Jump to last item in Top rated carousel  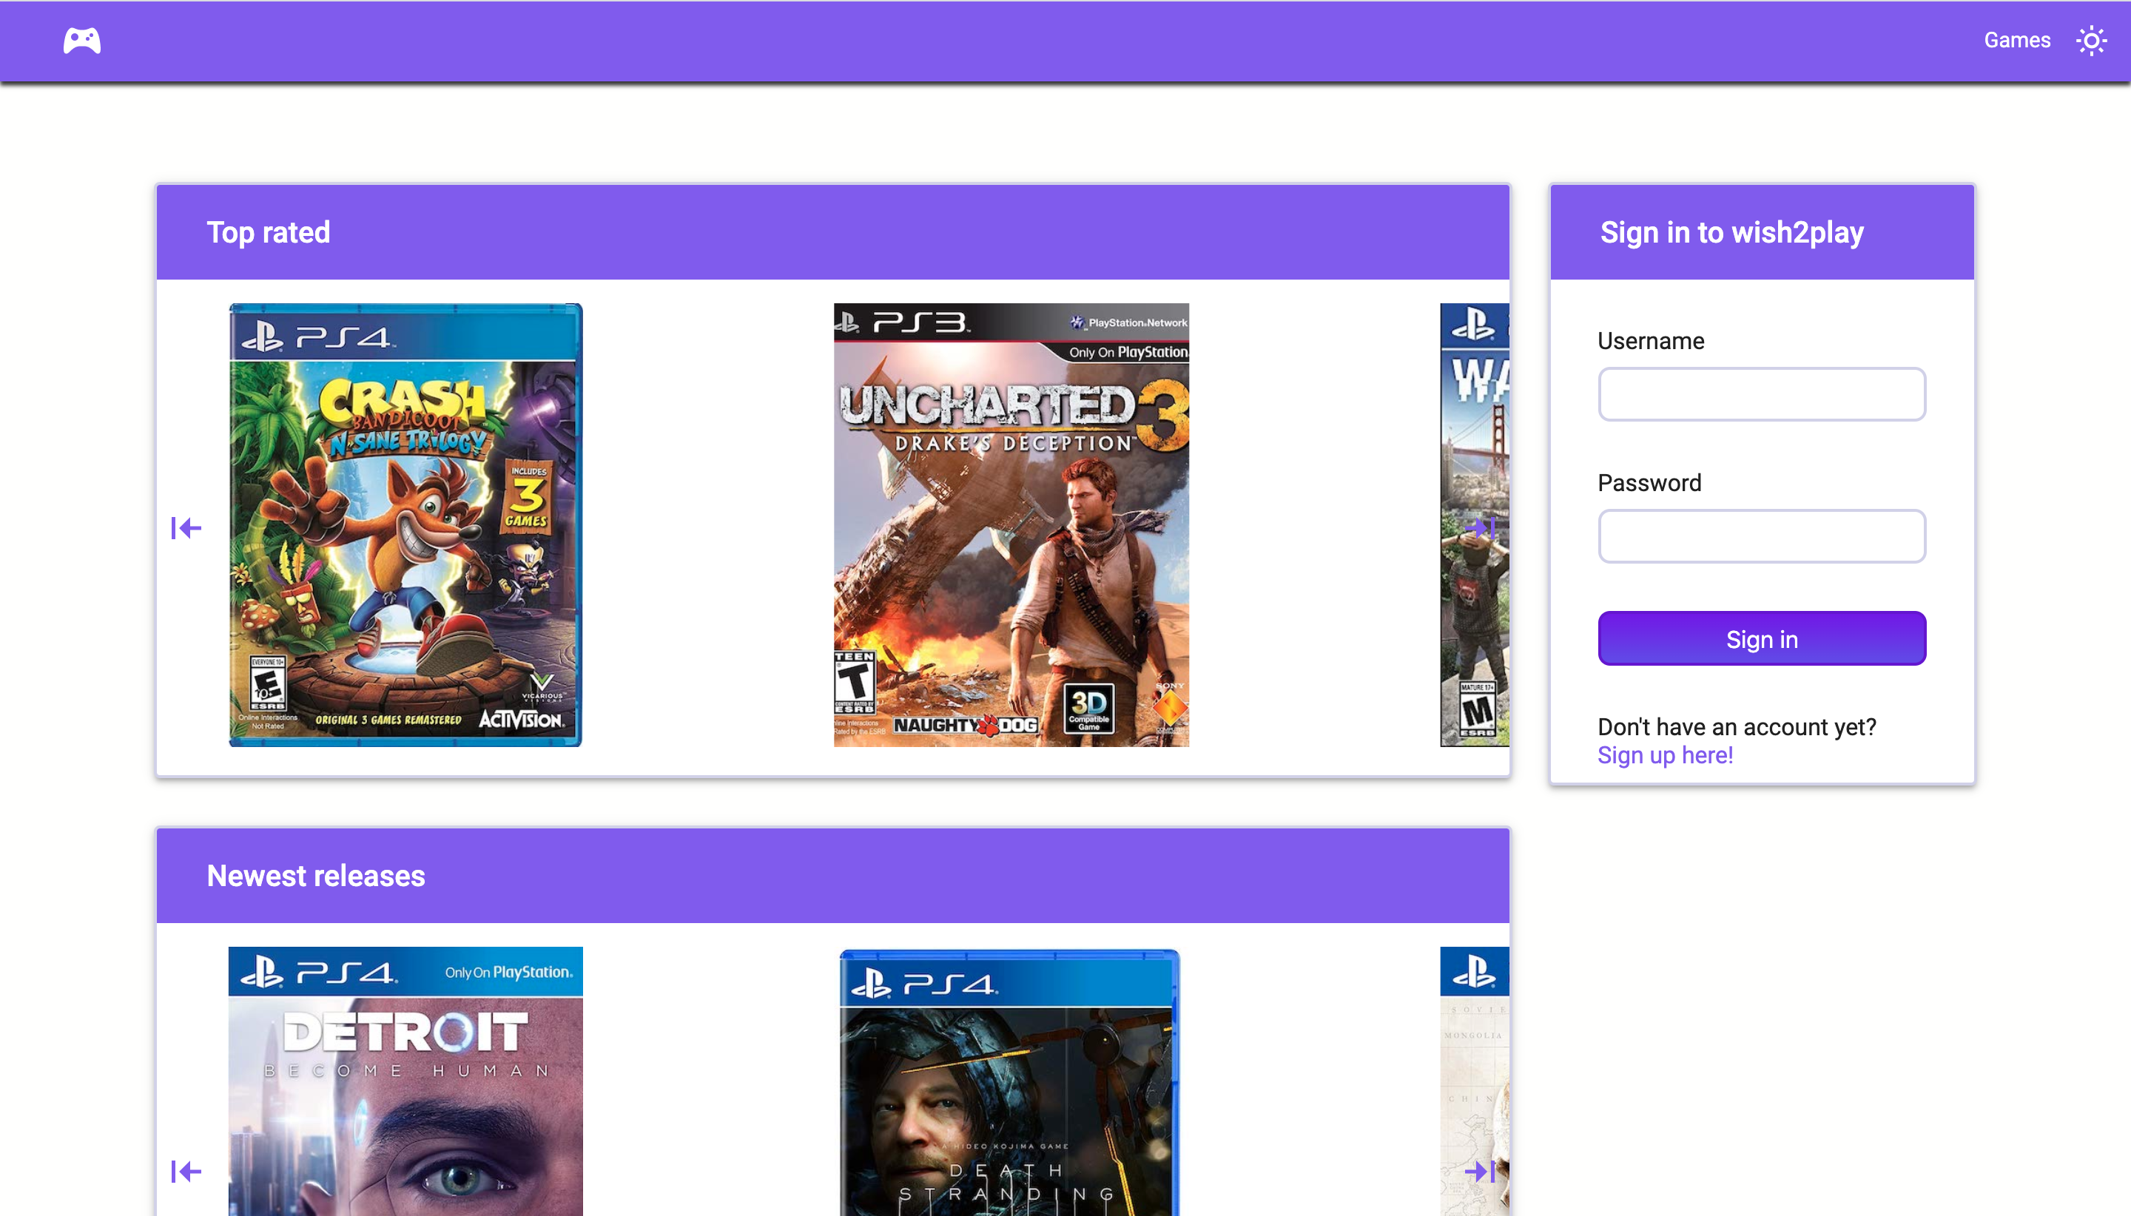pyautogui.click(x=1481, y=528)
